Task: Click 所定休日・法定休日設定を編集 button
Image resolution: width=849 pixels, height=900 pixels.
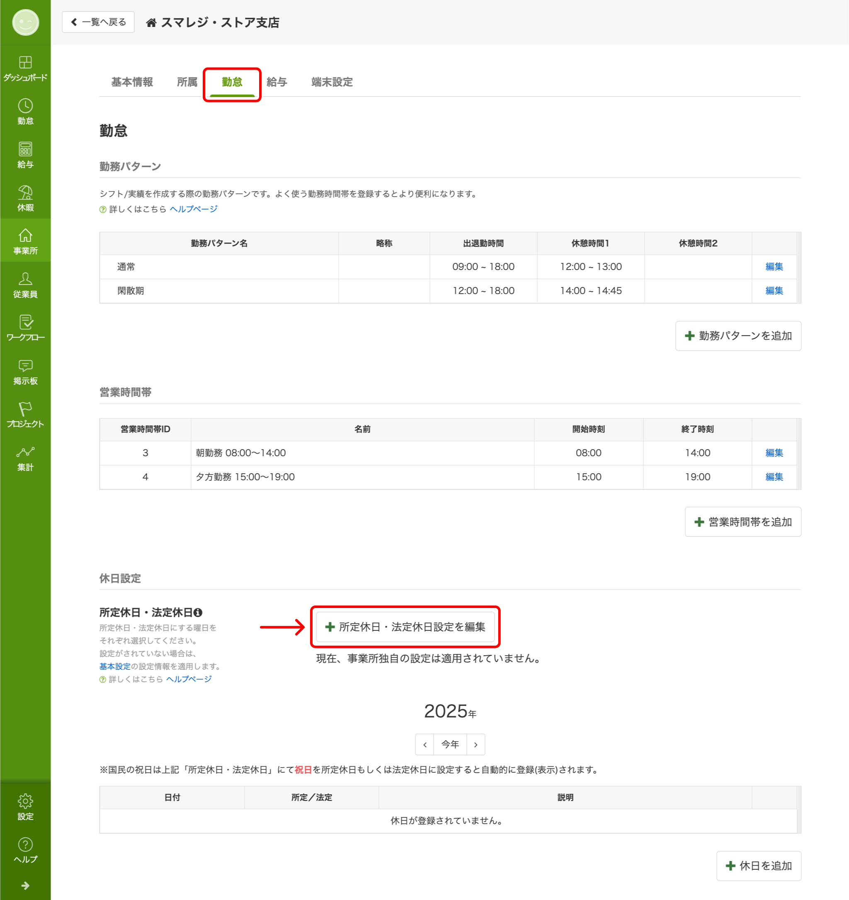Action: point(405,627)
